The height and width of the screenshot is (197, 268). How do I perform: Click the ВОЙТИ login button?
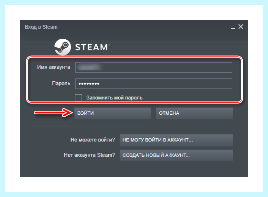coord(113,113)
